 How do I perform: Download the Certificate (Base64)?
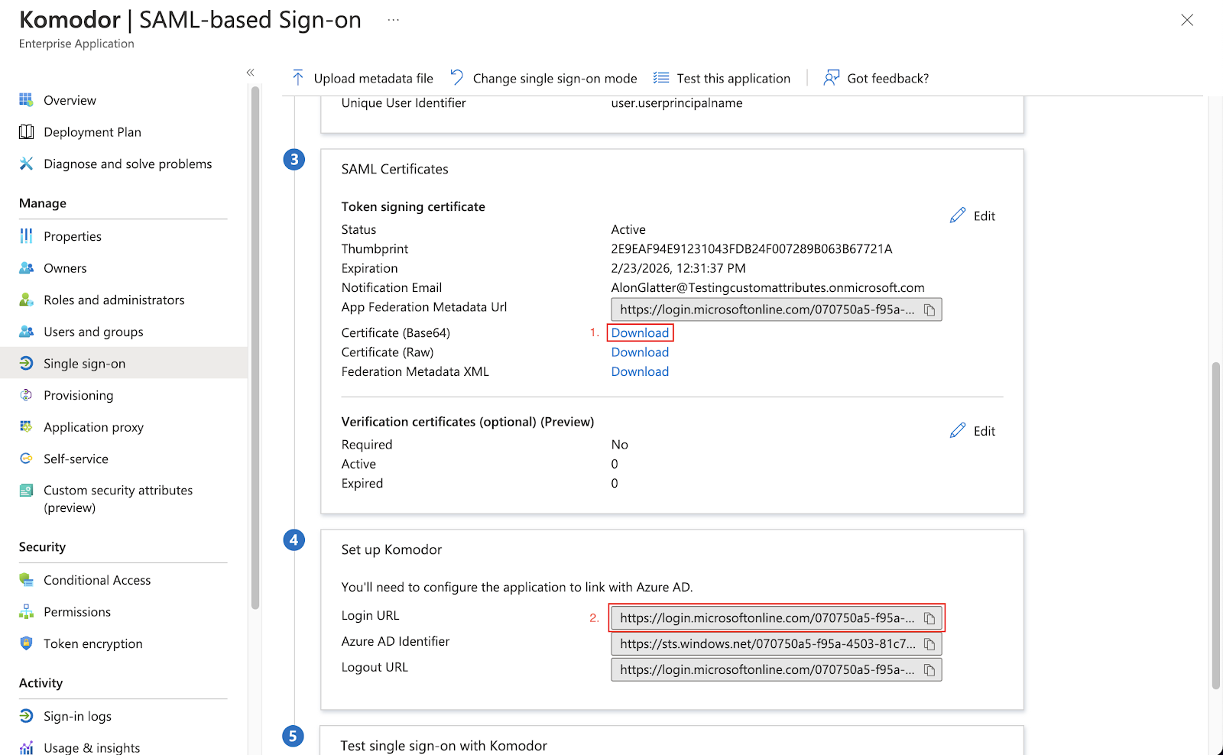640,332
